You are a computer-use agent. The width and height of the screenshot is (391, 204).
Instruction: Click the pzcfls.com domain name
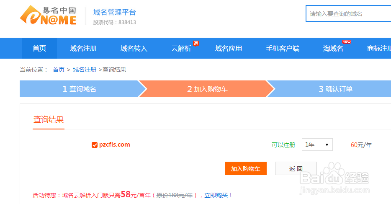point(114,145)
